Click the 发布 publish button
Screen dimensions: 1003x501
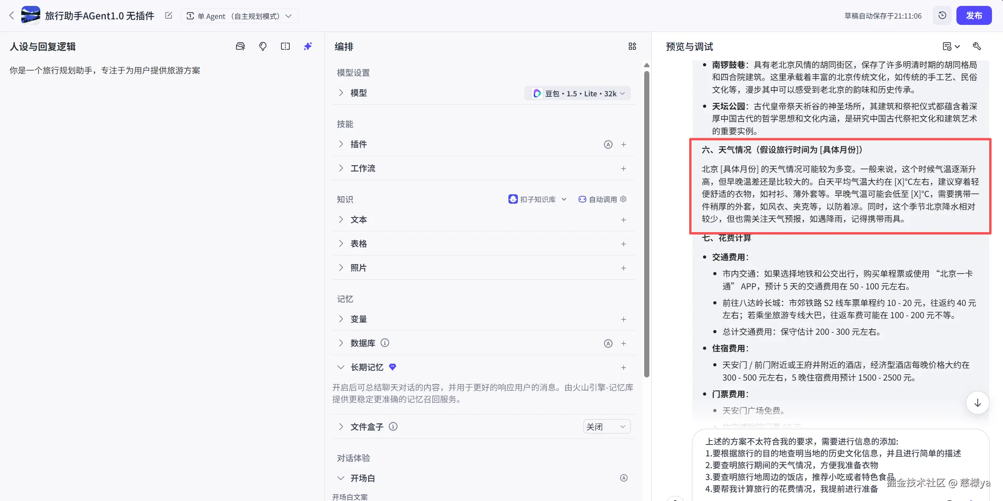(974, 15)
